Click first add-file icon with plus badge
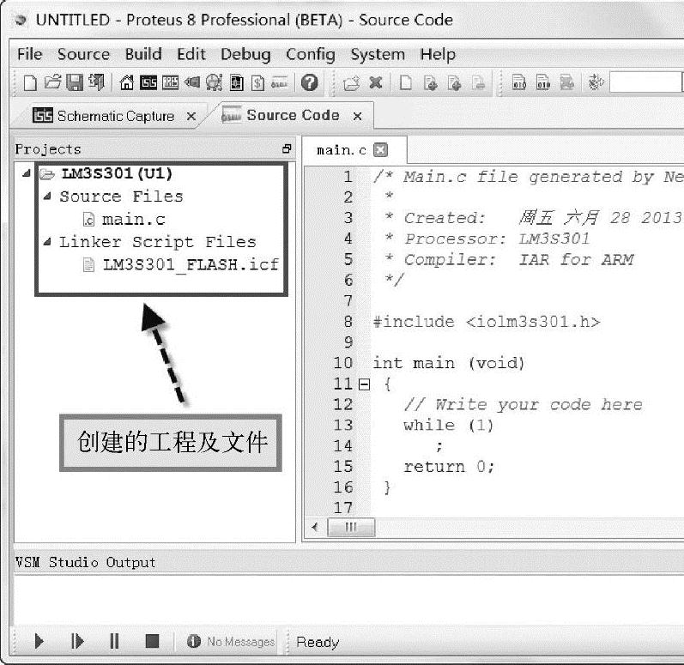 pyautogui.click(x=431, y=82)
